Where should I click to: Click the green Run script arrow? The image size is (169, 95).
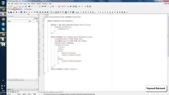coord(79,6)
